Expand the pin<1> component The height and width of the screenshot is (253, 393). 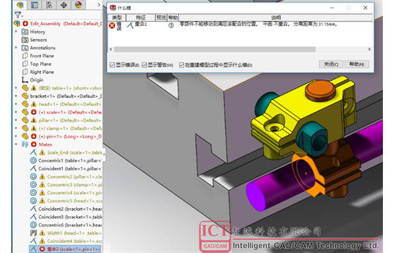point(16,136)
